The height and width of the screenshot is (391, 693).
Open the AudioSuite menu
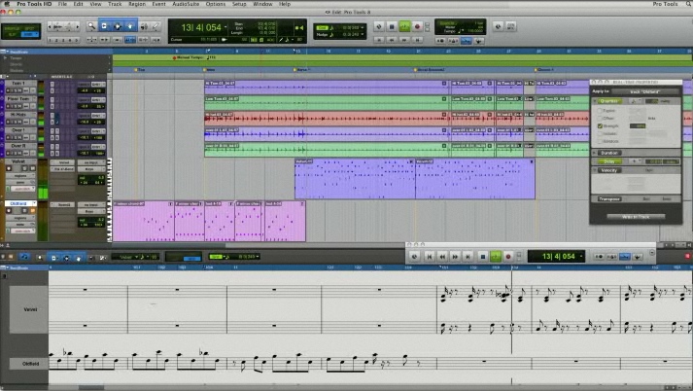[x=186, y=4]
